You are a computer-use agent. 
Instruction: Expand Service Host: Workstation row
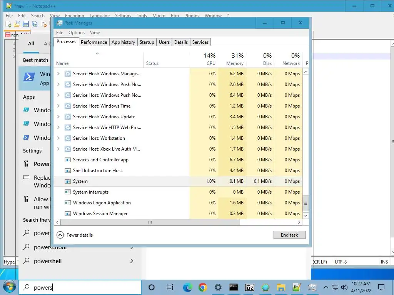pyautogui.click(x=58, y=138)
